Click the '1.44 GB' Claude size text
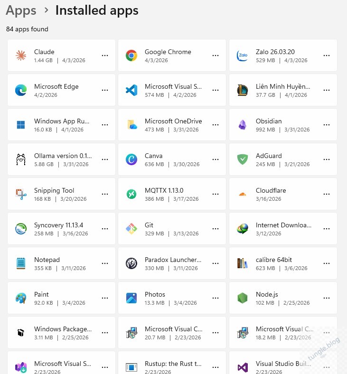Image resolution: width=347 pixels, height=374 pixels. point(43,60)
